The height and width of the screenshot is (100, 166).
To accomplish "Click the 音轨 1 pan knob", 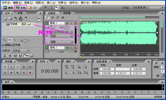I will (66, 27).
